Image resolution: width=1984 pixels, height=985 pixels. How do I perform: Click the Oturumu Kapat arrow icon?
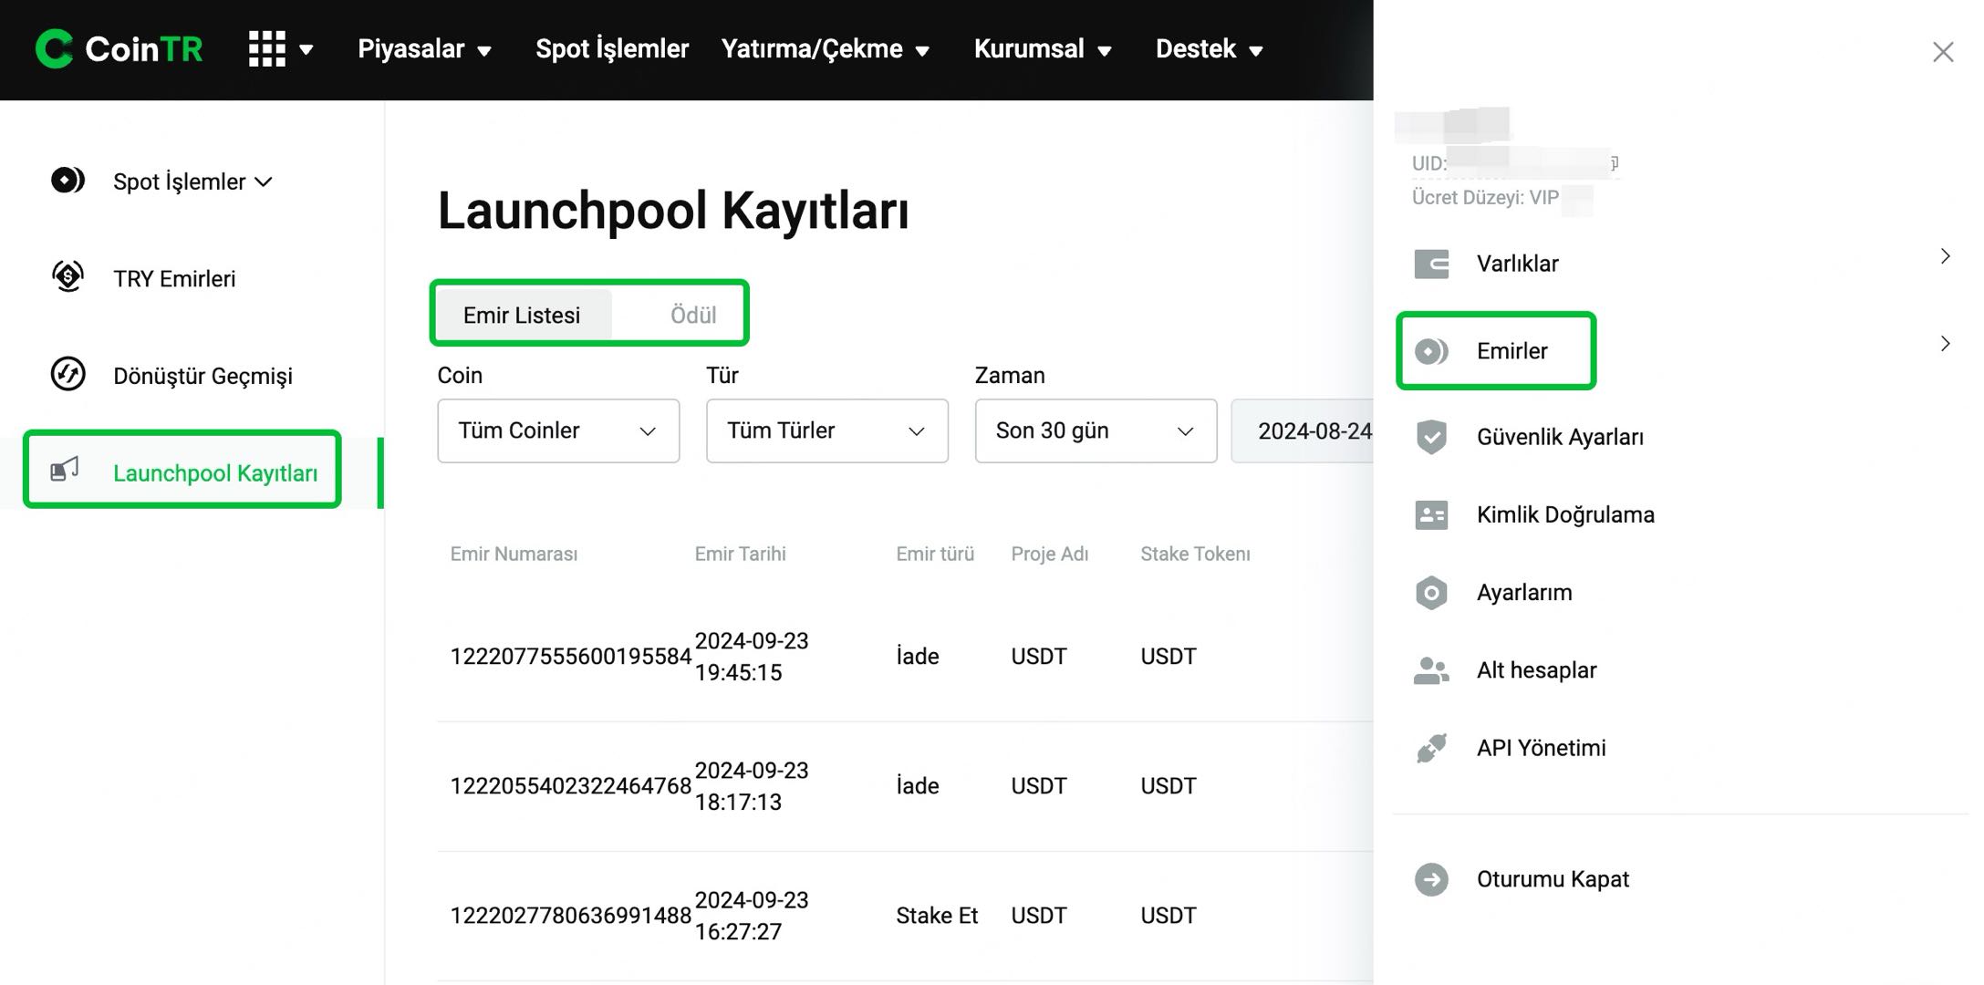pyautogui.click(x=1431, y=879)
